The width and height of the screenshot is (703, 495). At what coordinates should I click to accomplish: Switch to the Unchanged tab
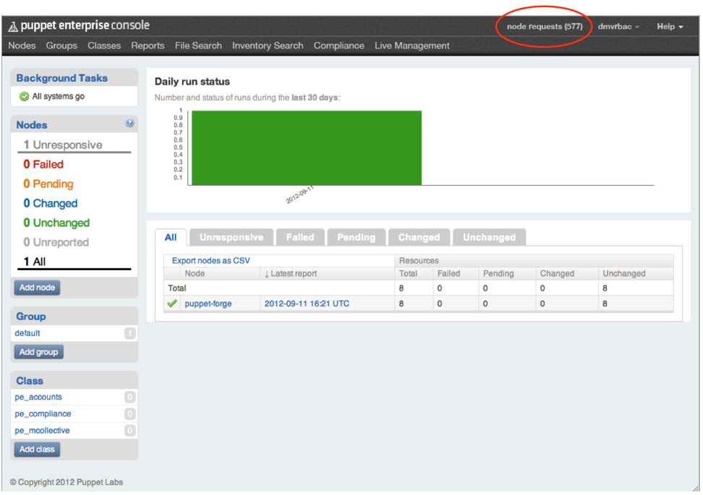(489, 238)
